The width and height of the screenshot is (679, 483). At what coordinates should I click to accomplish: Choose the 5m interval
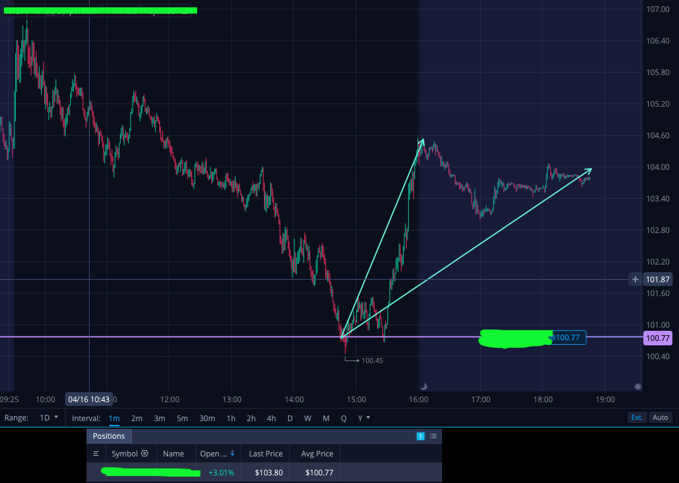tap(183, 418)
